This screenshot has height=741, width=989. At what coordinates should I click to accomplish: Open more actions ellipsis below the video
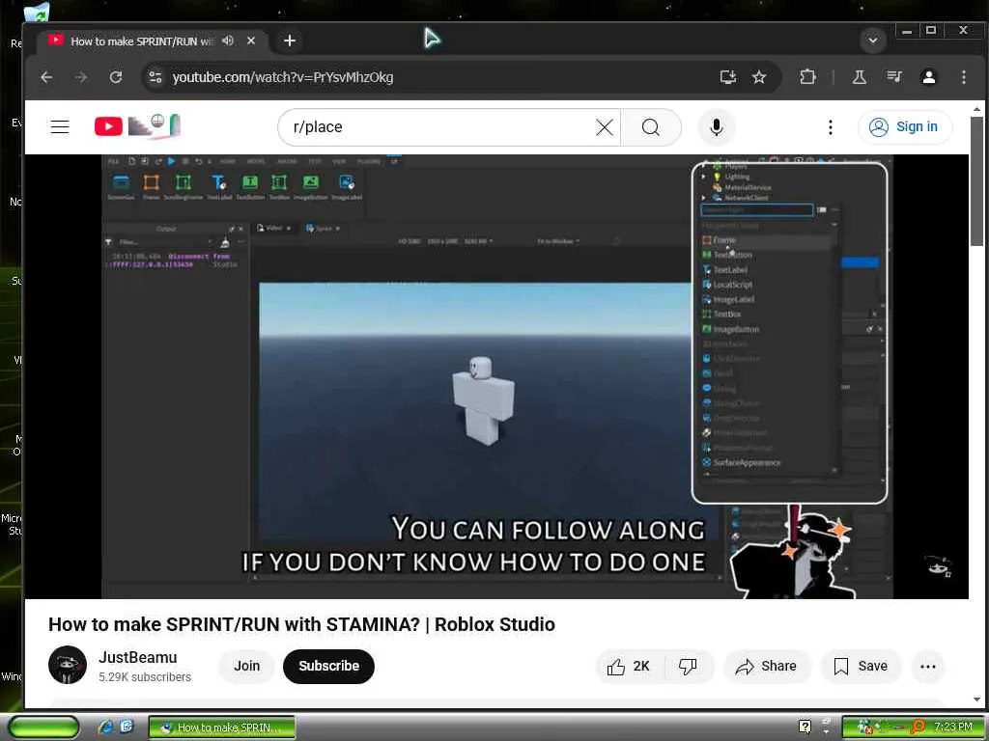(928, 666)
